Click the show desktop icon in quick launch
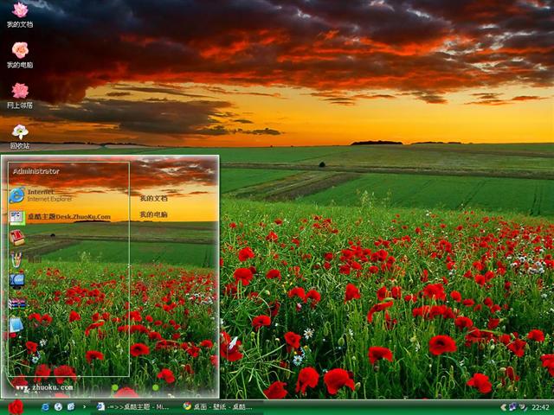554x415 pixels. coord(71,407)
